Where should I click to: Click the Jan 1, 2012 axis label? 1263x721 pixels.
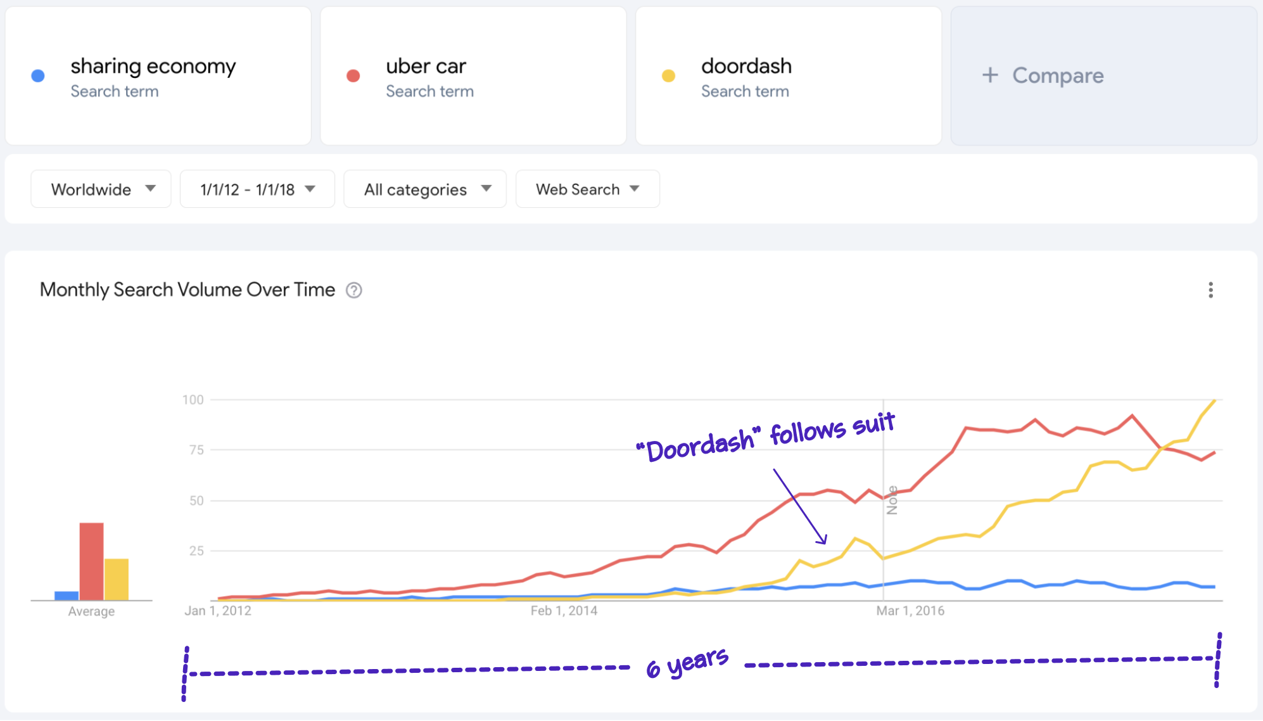point(218,611)
